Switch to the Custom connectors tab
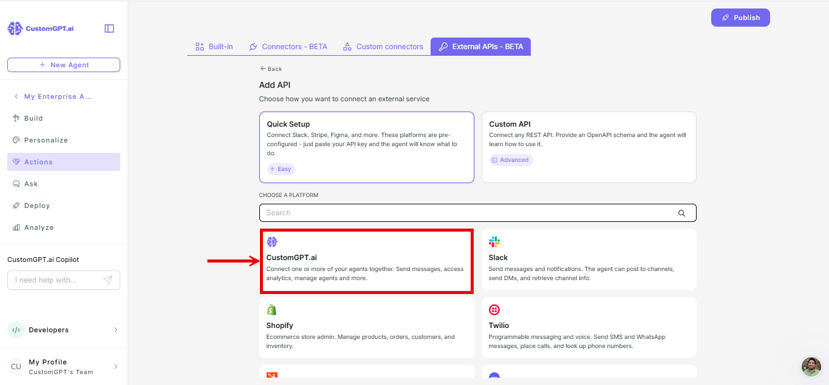The image size is (829, 385). (x=383, y=47)
